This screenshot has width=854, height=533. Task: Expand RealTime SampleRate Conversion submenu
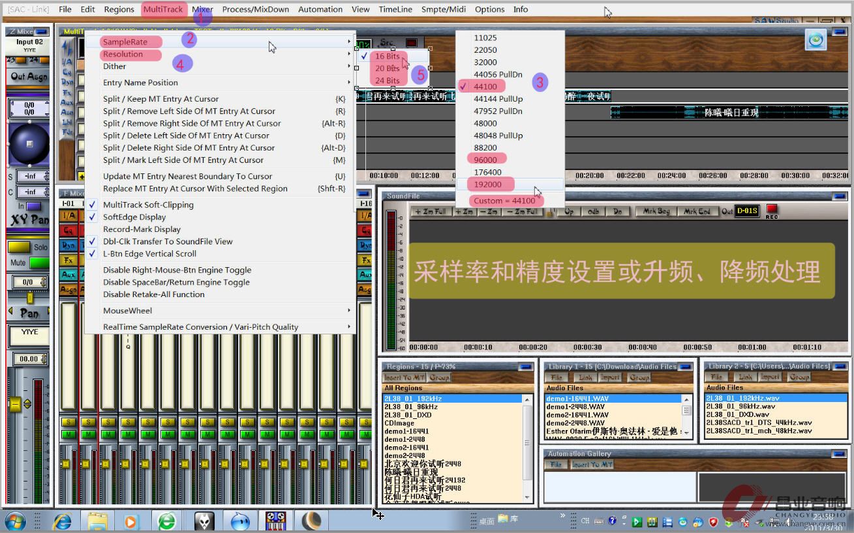[x=221, y=327]
